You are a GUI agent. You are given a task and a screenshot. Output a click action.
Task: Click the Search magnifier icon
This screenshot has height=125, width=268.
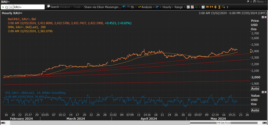point(48,7)
